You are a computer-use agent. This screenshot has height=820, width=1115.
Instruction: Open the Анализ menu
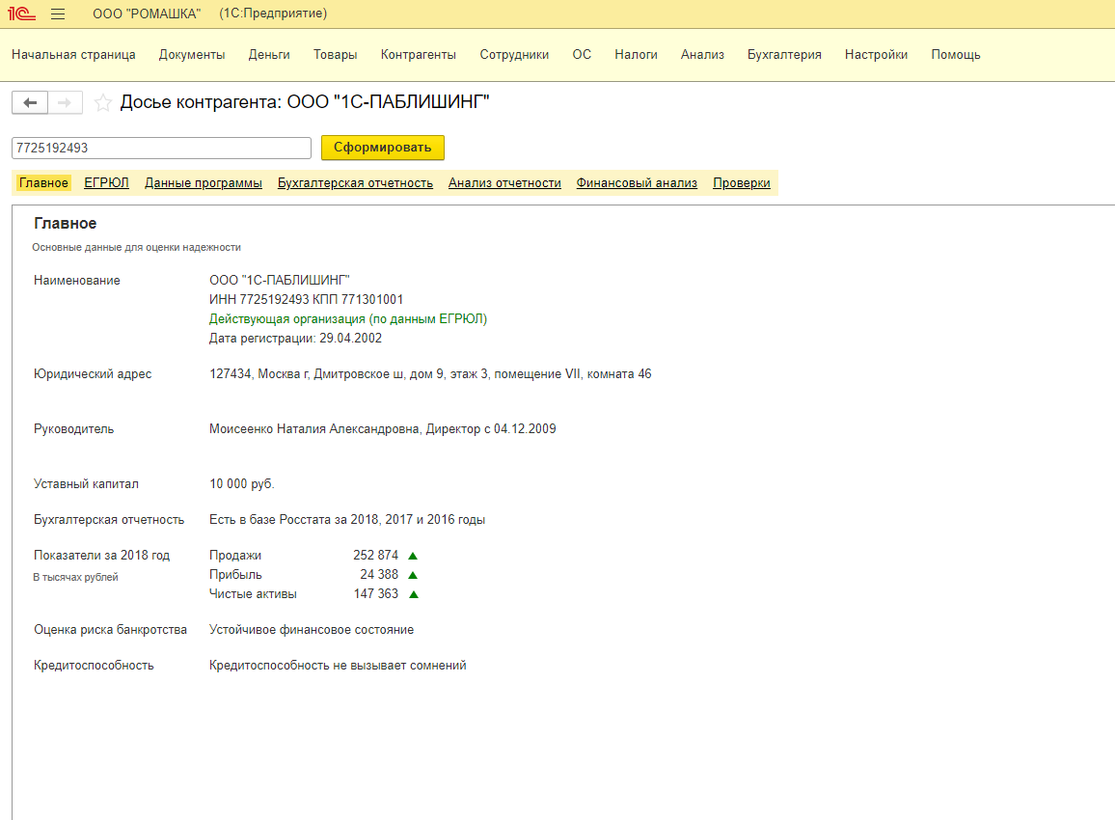(702, 55)
